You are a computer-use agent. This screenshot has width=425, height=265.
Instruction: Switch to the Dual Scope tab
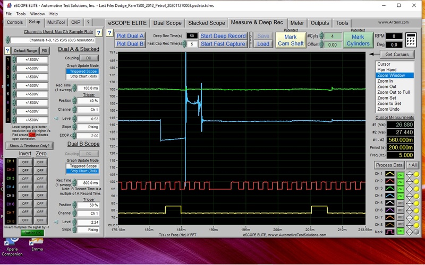pyautogui.click(x=167, y=23)
